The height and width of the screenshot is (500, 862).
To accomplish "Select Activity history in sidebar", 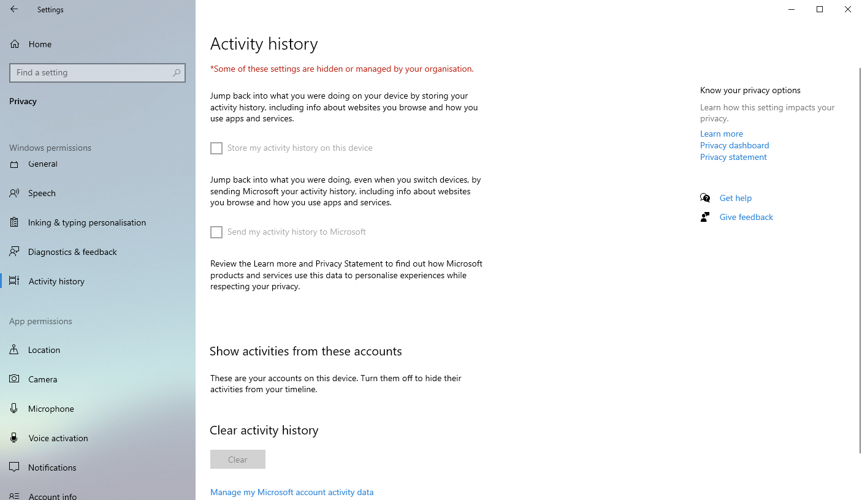I will click(x=56, y=281).
